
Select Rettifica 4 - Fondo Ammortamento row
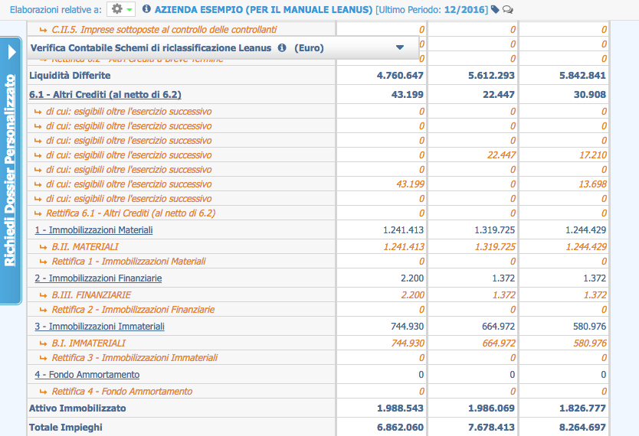[x=122, y=392]
